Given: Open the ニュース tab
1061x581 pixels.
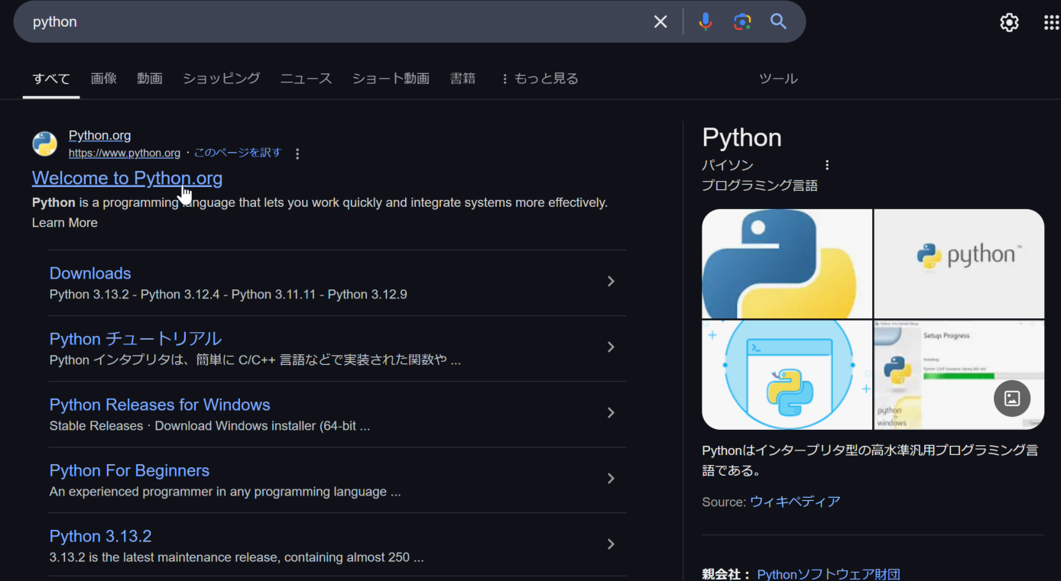Looking at the screenshot, I should pyautogui.click(x=306, y=79).
